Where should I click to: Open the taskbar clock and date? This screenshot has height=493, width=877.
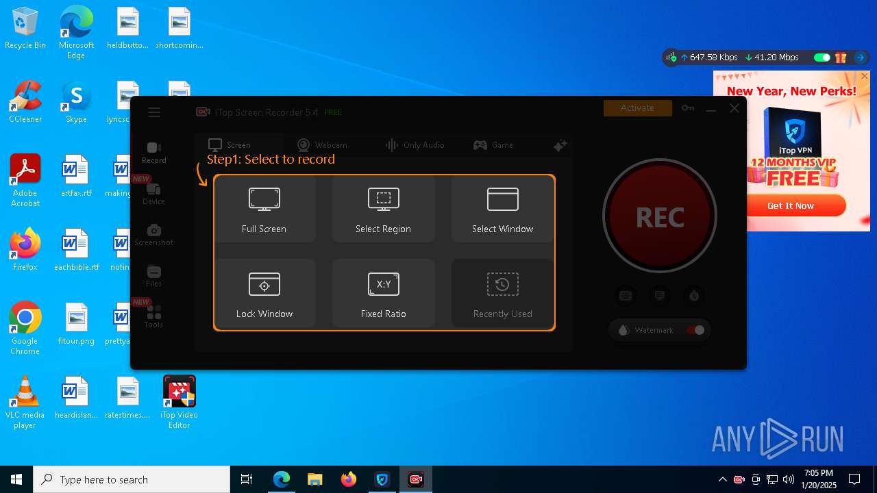click(x=819, y=479)
